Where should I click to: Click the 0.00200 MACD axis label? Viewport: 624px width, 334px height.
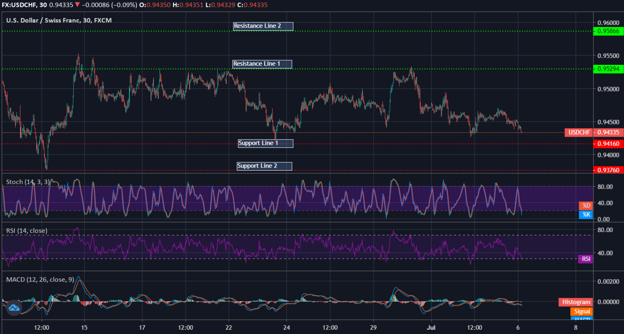pos(608,281)
